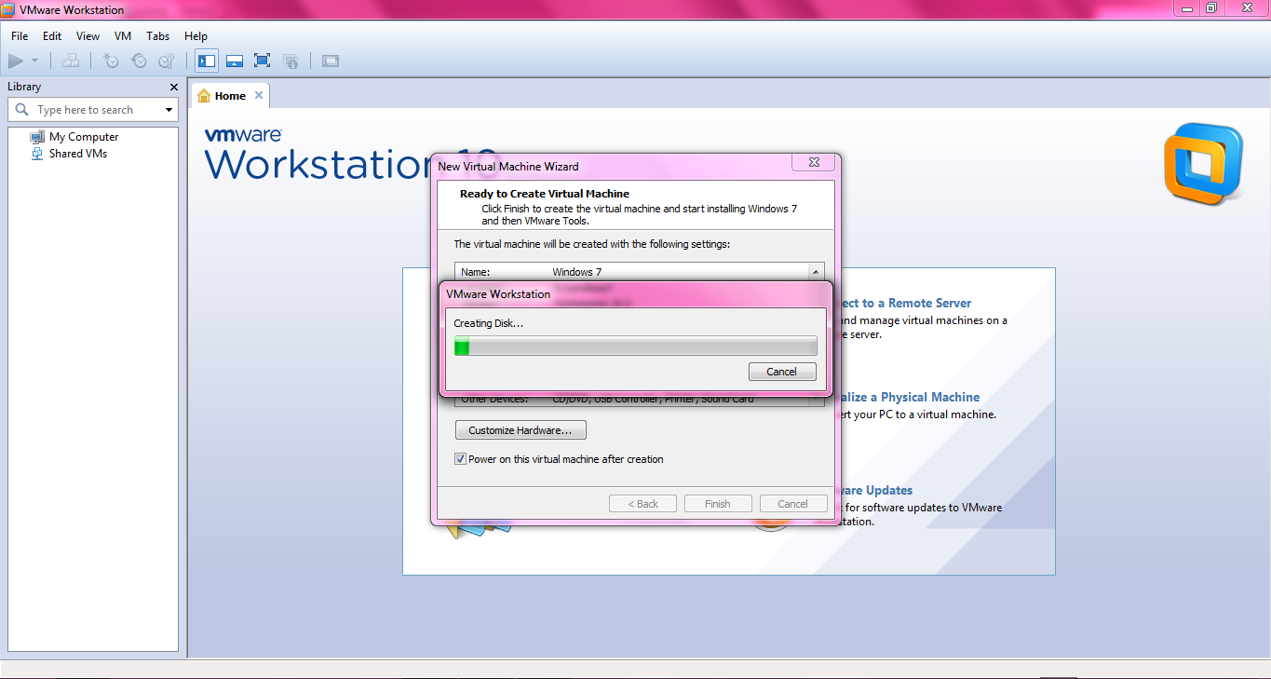Select My Computer in Library tree

coord(84,137)
